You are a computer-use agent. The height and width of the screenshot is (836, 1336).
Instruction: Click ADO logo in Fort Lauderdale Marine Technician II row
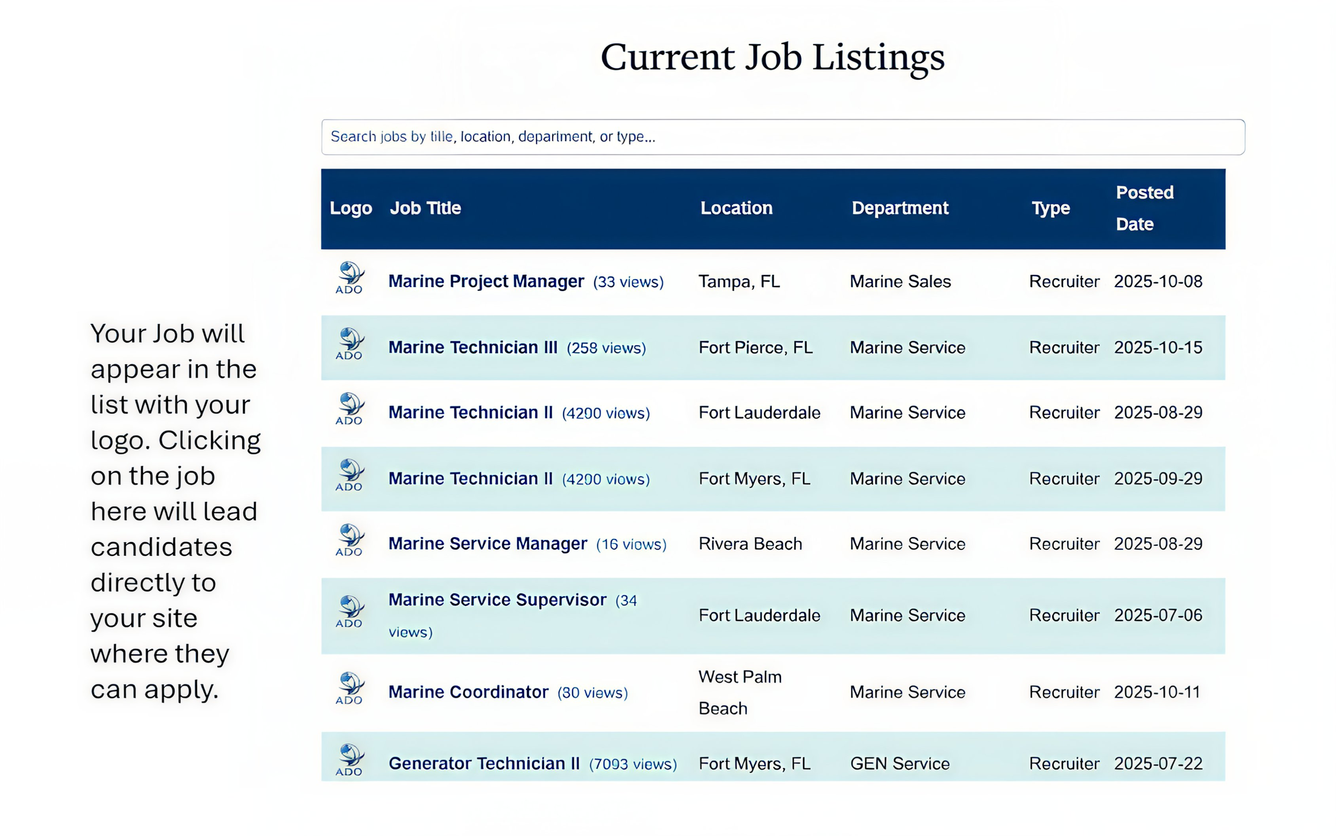(349, 409)
